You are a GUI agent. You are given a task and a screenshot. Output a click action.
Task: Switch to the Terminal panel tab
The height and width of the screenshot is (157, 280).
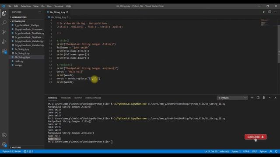52,98
